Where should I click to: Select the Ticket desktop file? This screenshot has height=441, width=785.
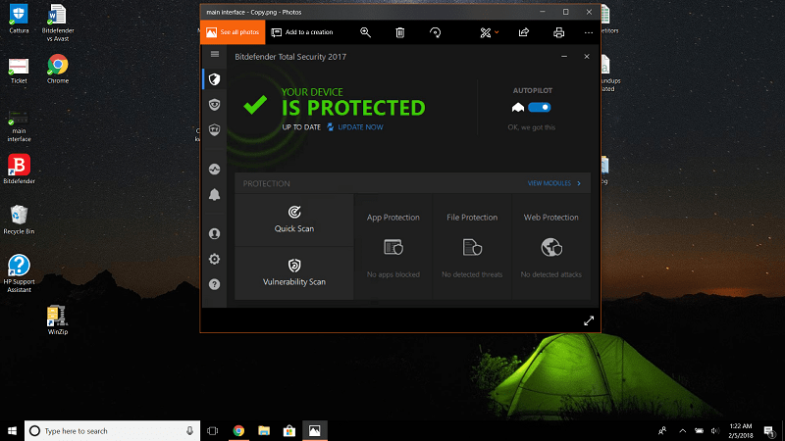point(19,70)
